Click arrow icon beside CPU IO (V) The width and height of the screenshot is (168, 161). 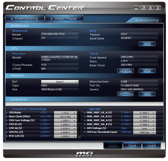(x=7, y=125)
